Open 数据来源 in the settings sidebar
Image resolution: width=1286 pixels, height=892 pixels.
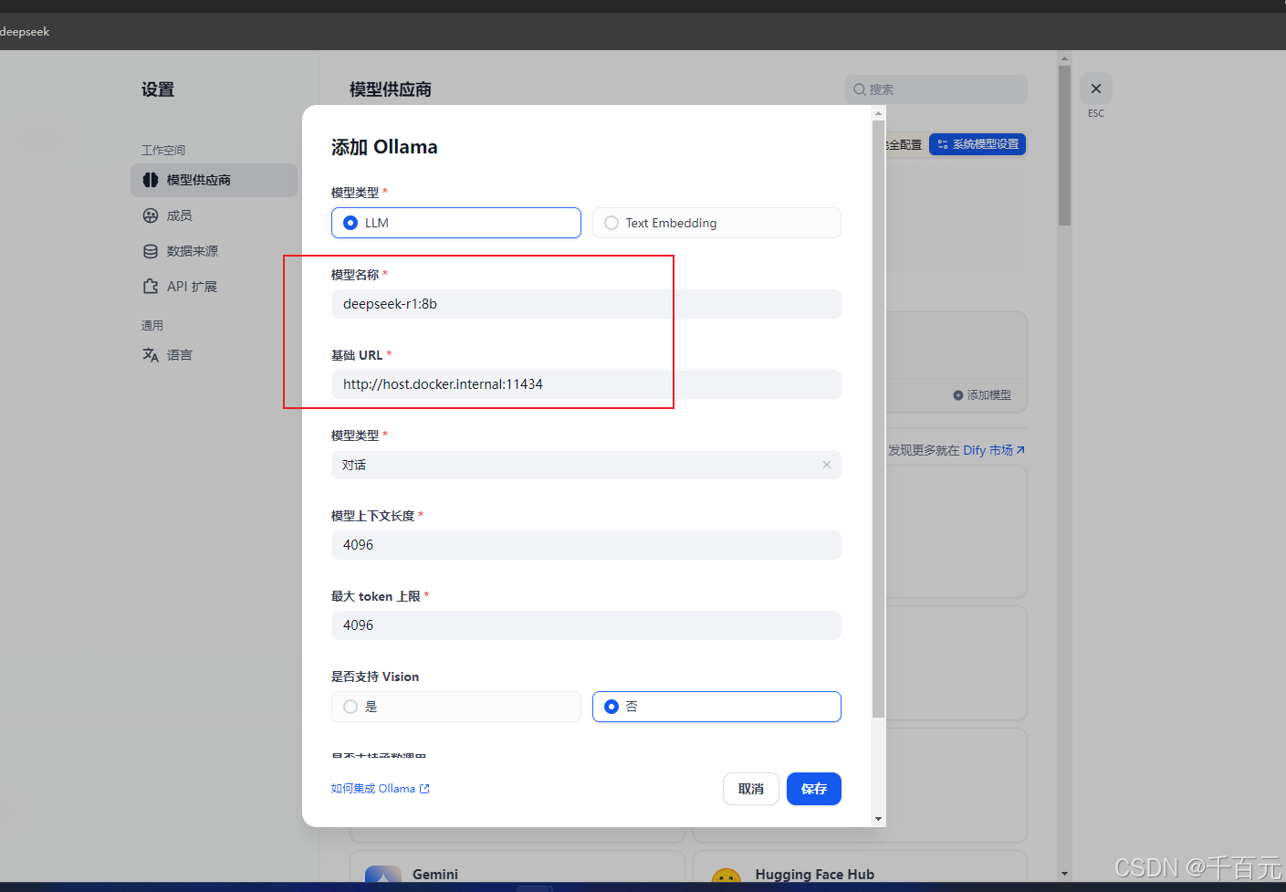pos(214,251)
